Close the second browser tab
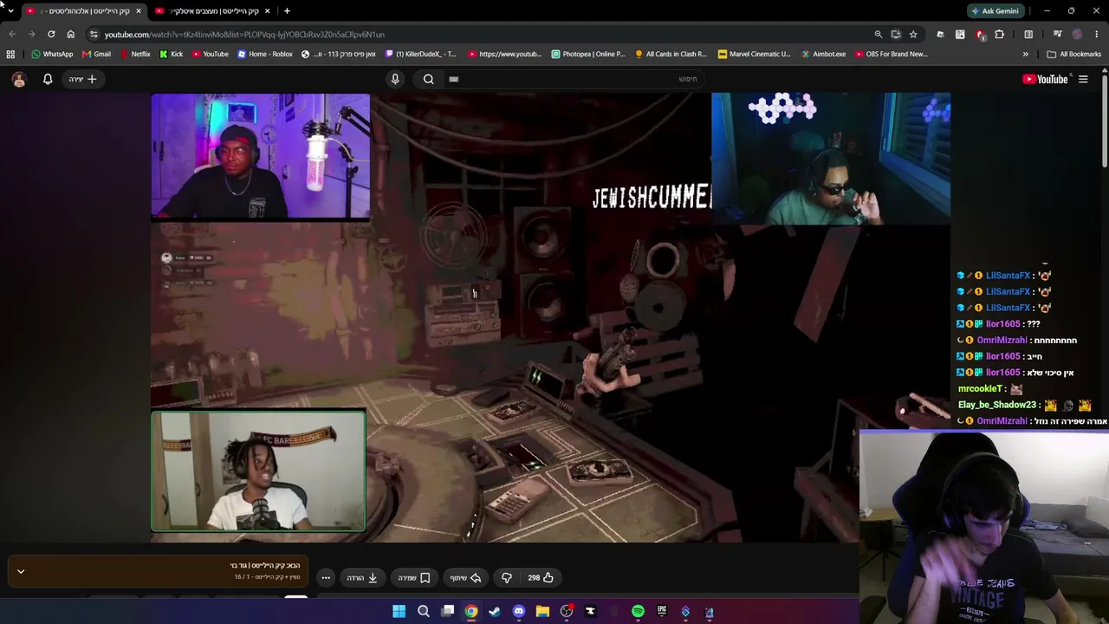The height and width of the screenshot is (624, 1109). [x=267, y=11]
